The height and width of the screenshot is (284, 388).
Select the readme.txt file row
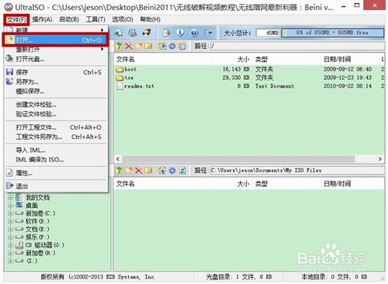[249, 86]
